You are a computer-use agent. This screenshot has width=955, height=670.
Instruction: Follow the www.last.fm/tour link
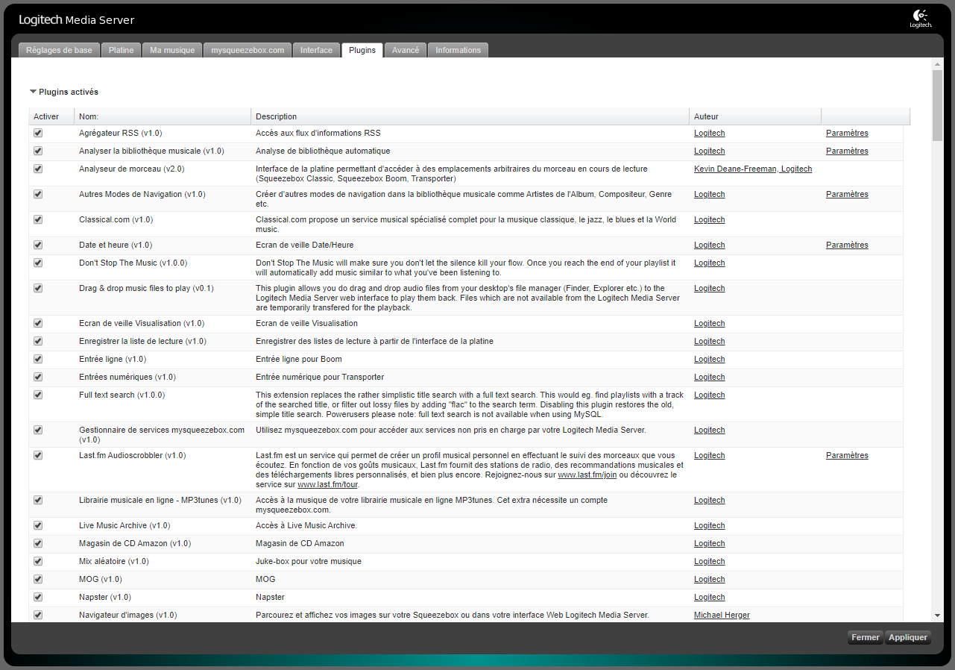328,484
